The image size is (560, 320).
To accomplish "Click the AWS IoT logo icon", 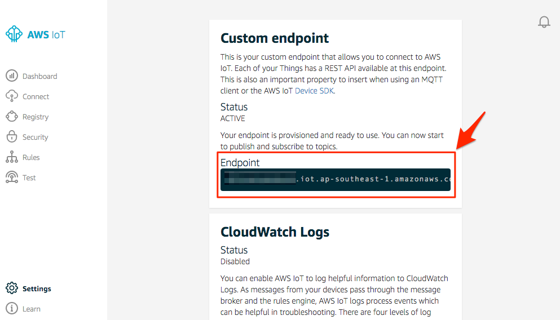I will [14, 34].
